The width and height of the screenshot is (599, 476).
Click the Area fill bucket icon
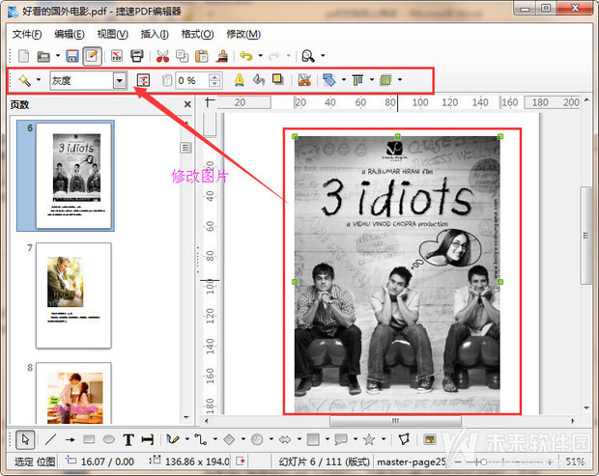click(x=259, y=80)
